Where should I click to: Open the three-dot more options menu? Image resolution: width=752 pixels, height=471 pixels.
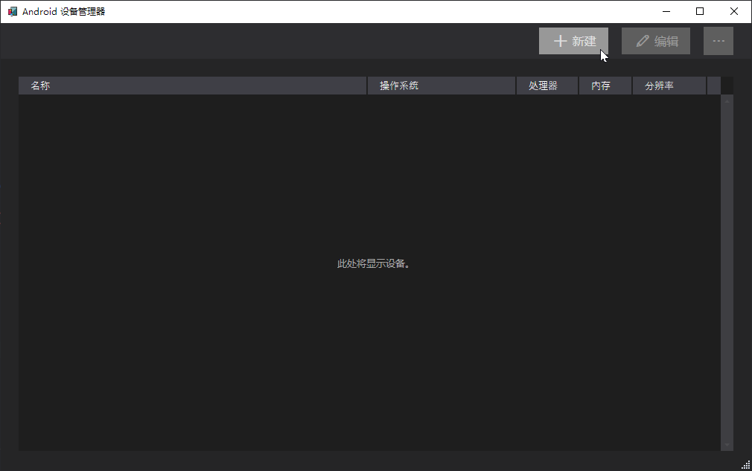[718, 41]
